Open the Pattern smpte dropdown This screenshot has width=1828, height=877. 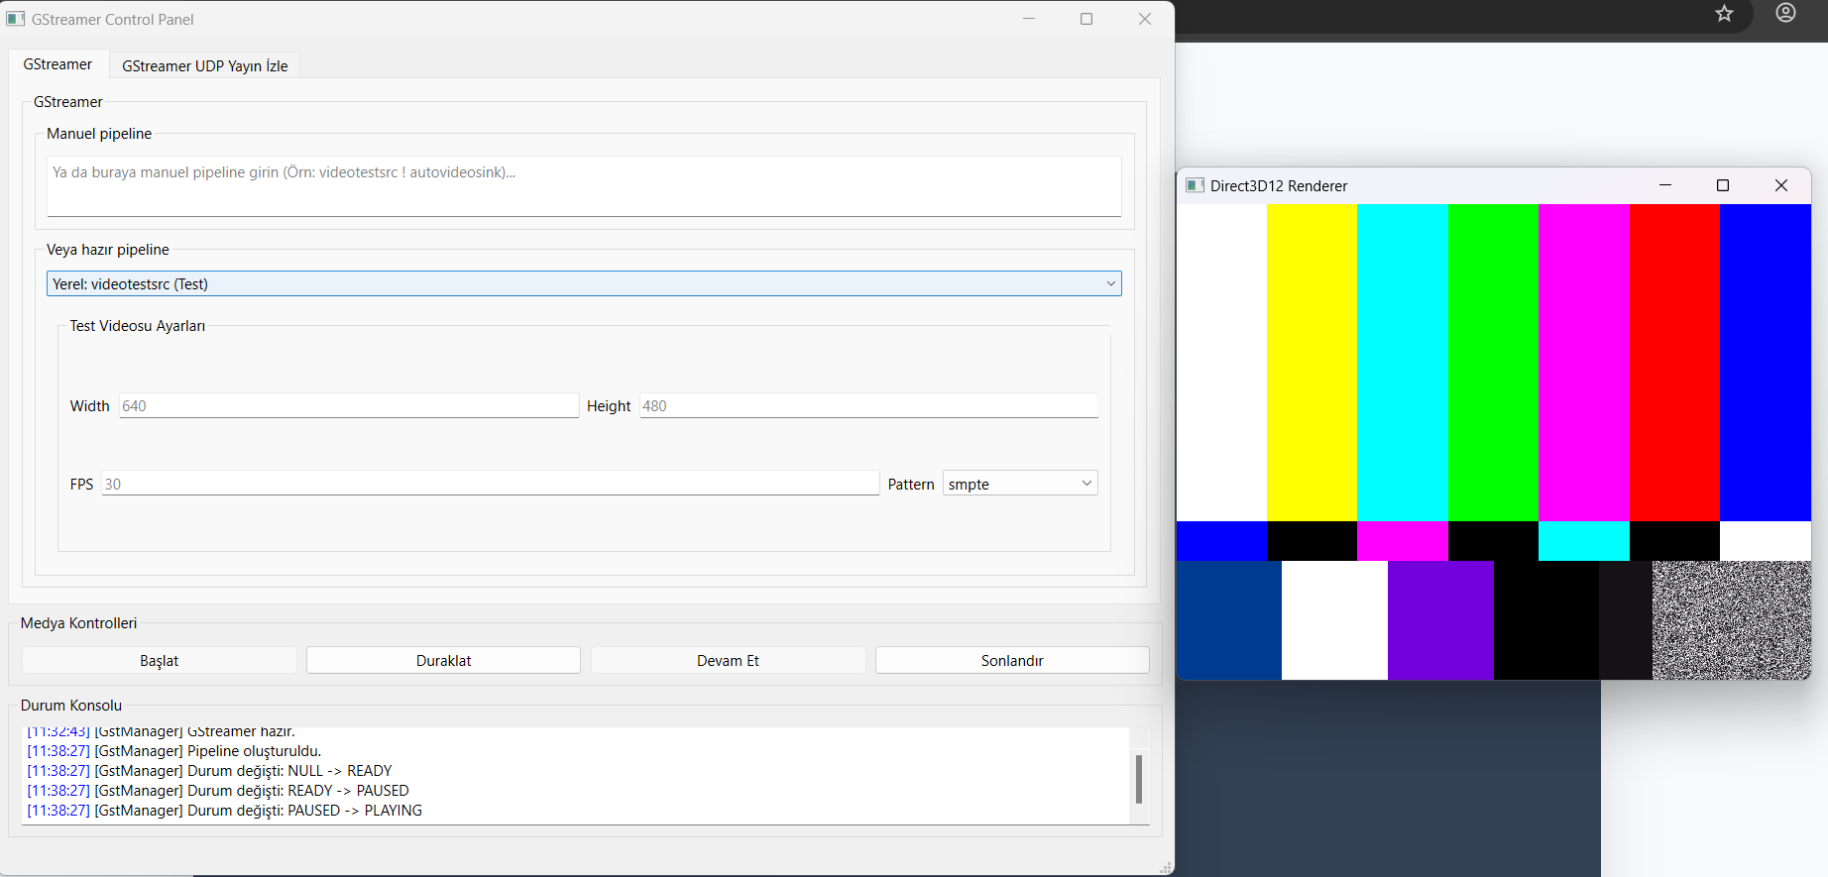1019,484
